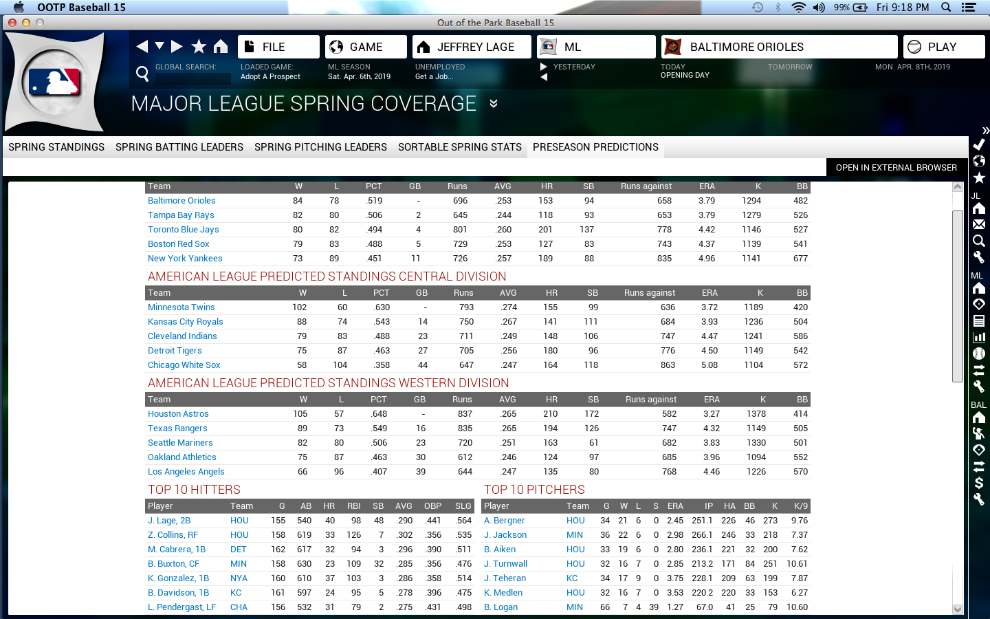Go back with the left arrow navigation icon
Screen dimensions: 990x619
pyautogui.click(x=142, y=47)
